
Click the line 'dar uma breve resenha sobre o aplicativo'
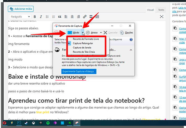37,83
